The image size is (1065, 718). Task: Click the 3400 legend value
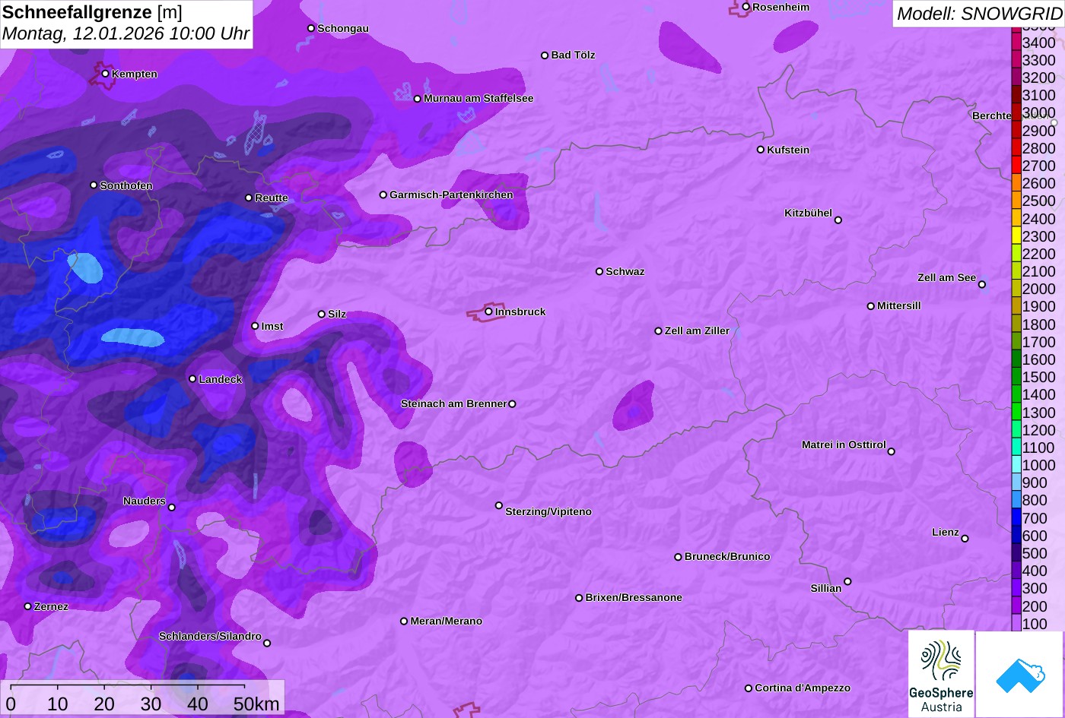1038,43
